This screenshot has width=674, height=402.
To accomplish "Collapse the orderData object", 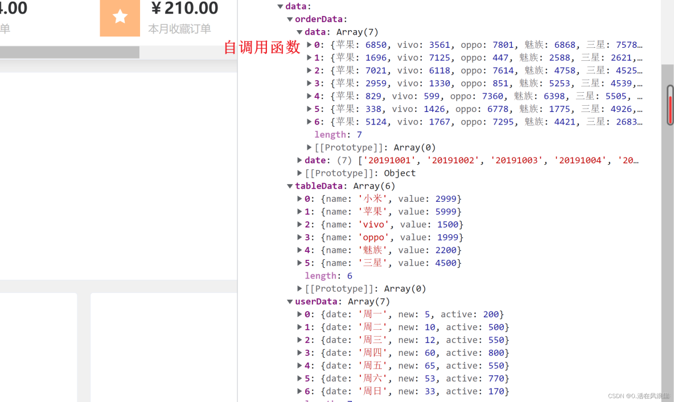I will click(x=290, y=19).
